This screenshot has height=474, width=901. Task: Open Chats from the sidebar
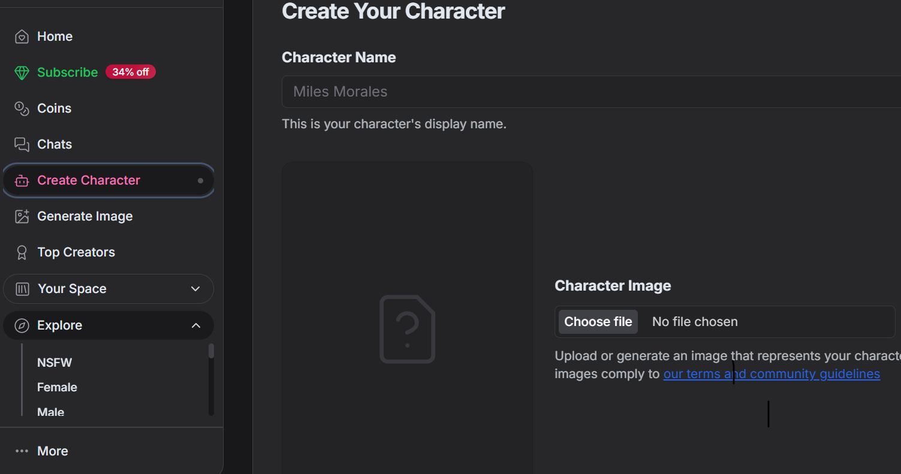(55, 144)
